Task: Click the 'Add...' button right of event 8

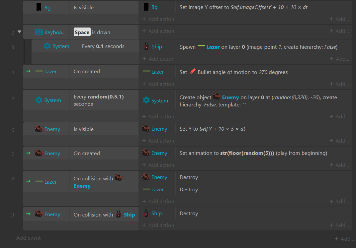Action: [339, 202]
